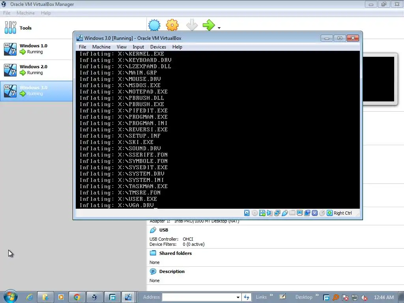Click the Right Ctrl host key label
This screenshot has width=404, height=303.
click(343, 213)
